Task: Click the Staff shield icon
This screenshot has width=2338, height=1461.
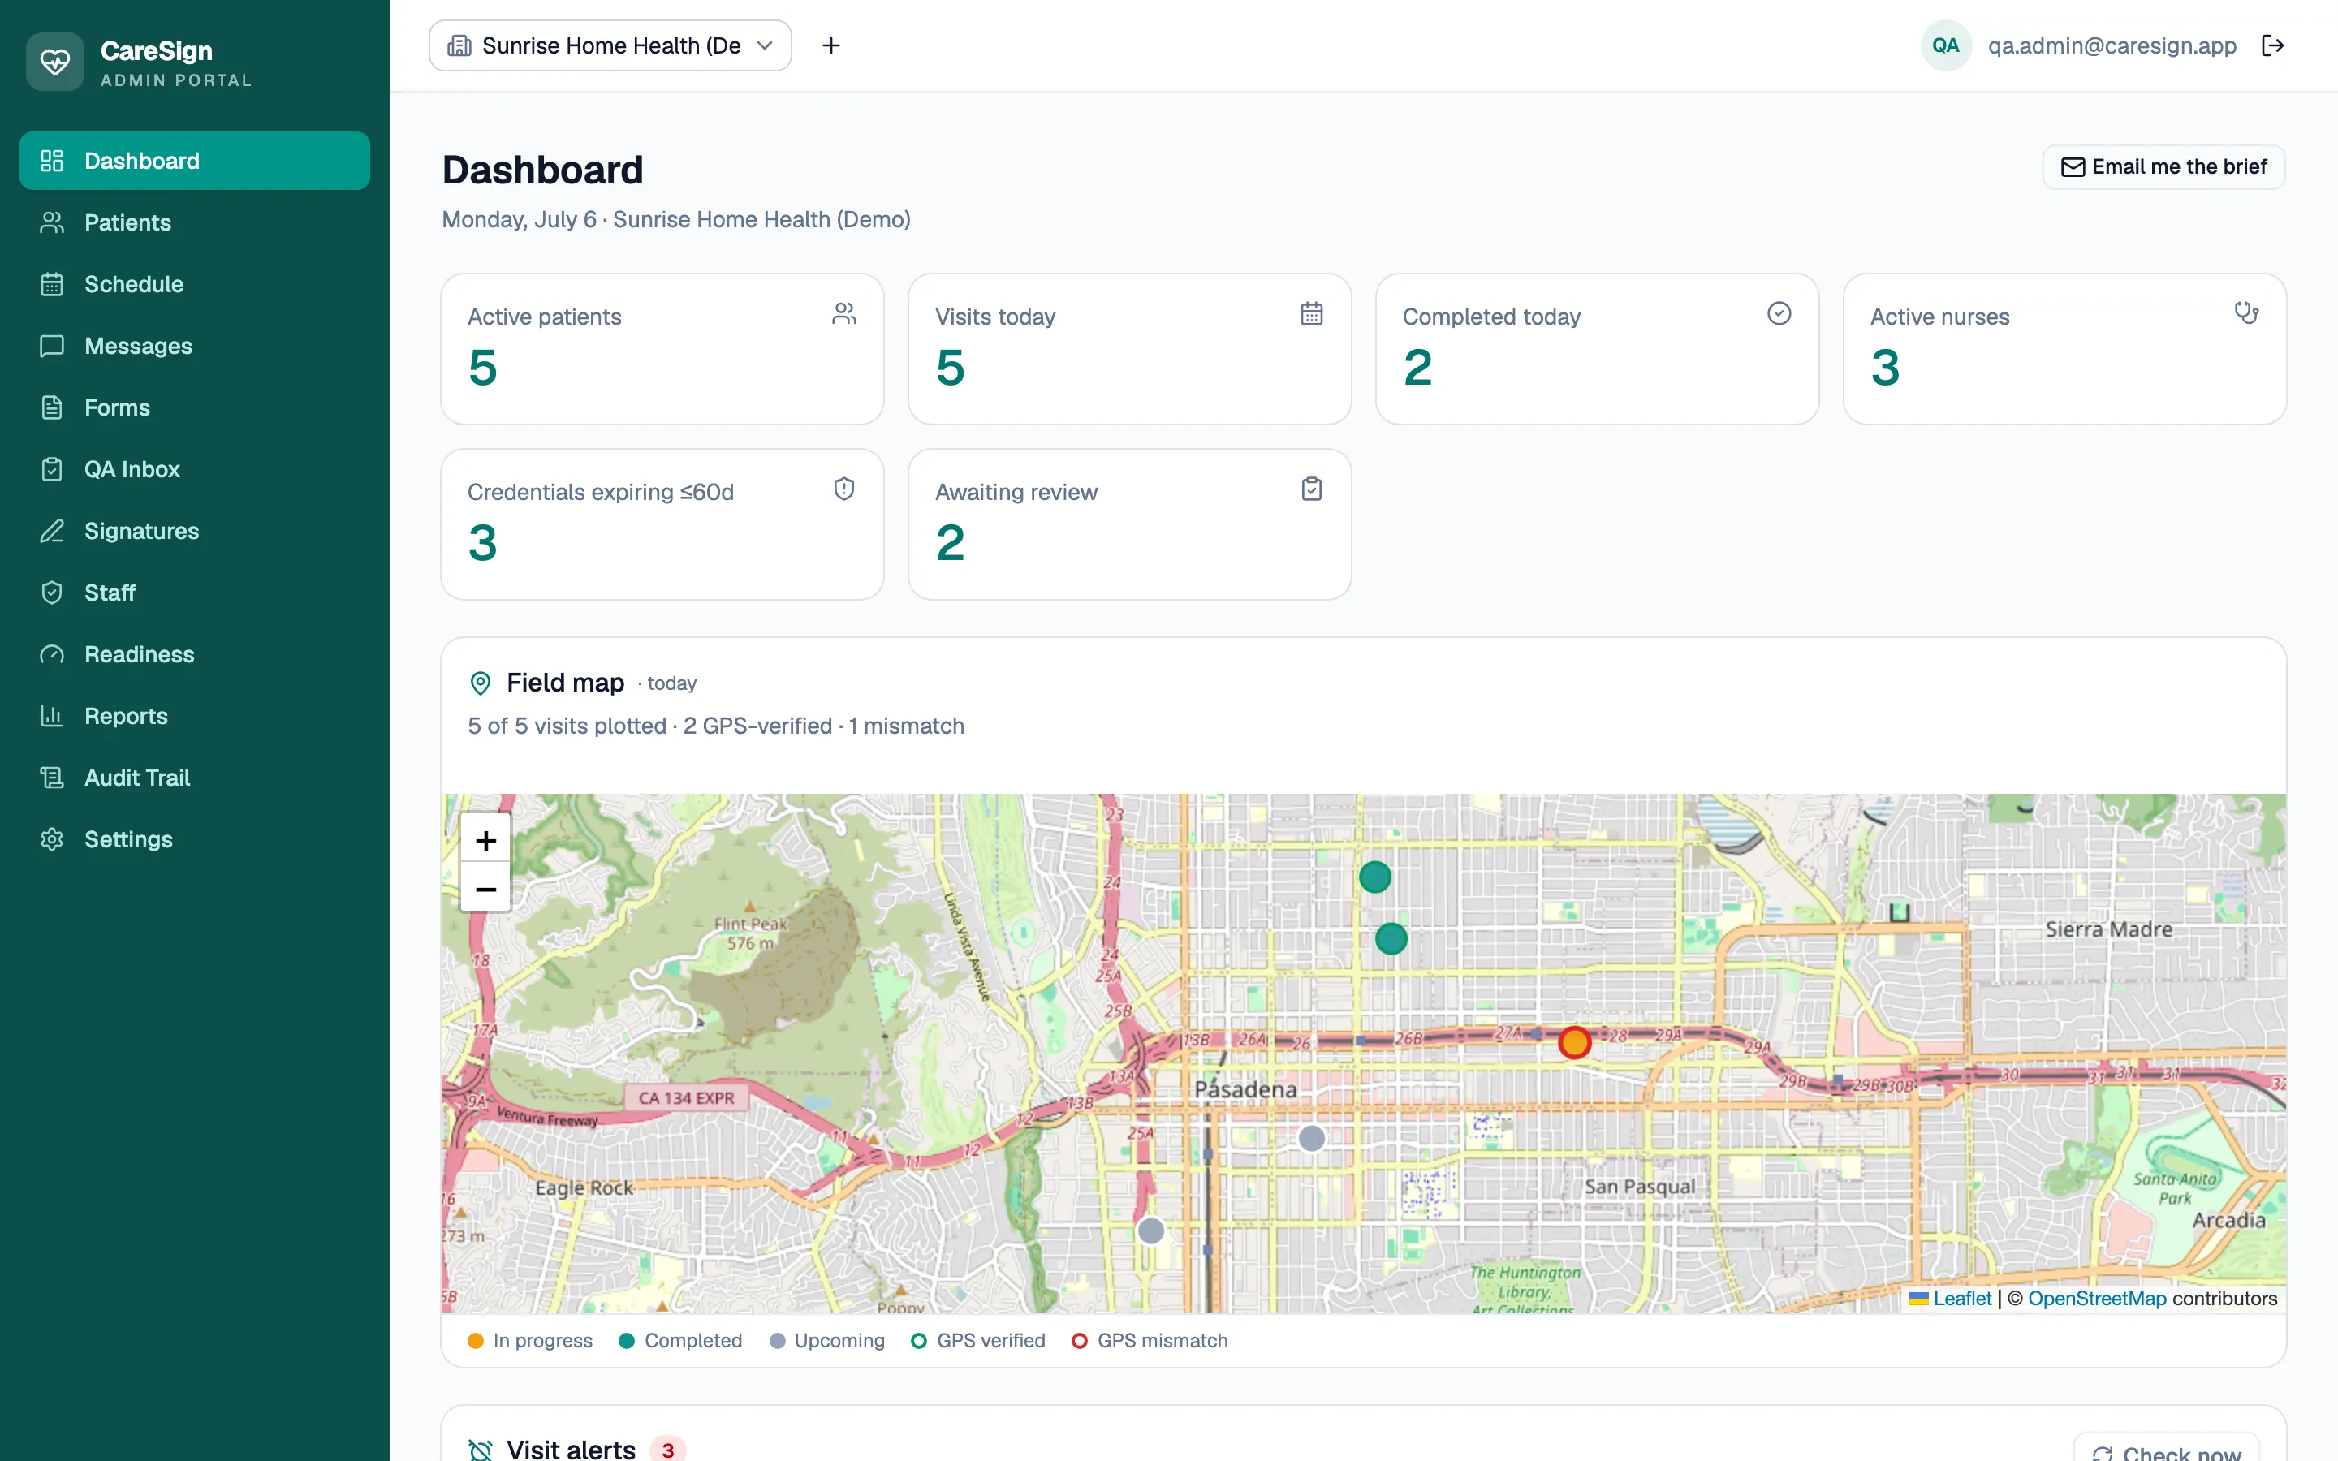Action: pos(52,593)
